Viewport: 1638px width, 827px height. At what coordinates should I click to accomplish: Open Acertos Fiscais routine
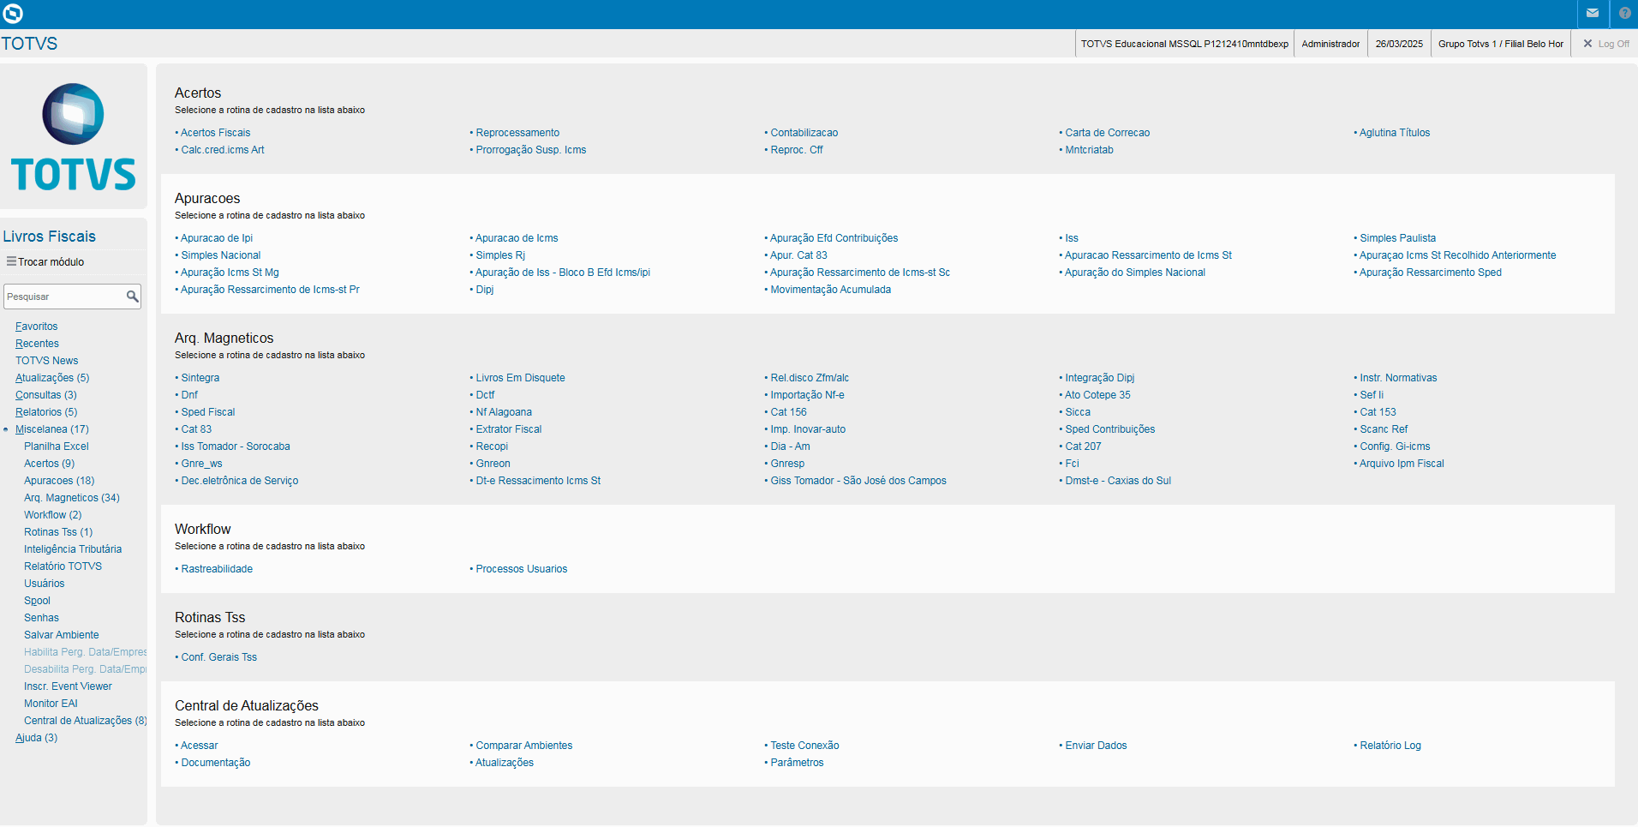[216, 133]
